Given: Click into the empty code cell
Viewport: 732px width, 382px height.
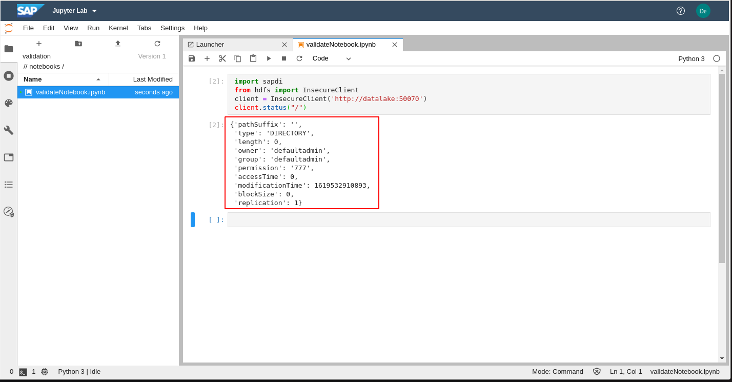Looking at the screenshot, I should [x=469, y=220].
